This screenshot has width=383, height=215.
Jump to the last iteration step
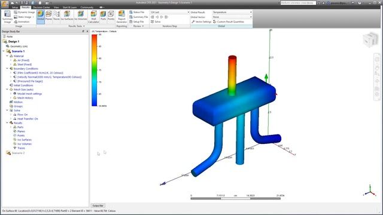pos(166,17)
